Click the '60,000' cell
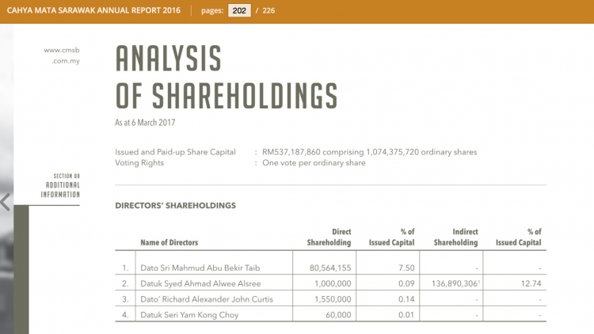 click(x=338, y=315)
